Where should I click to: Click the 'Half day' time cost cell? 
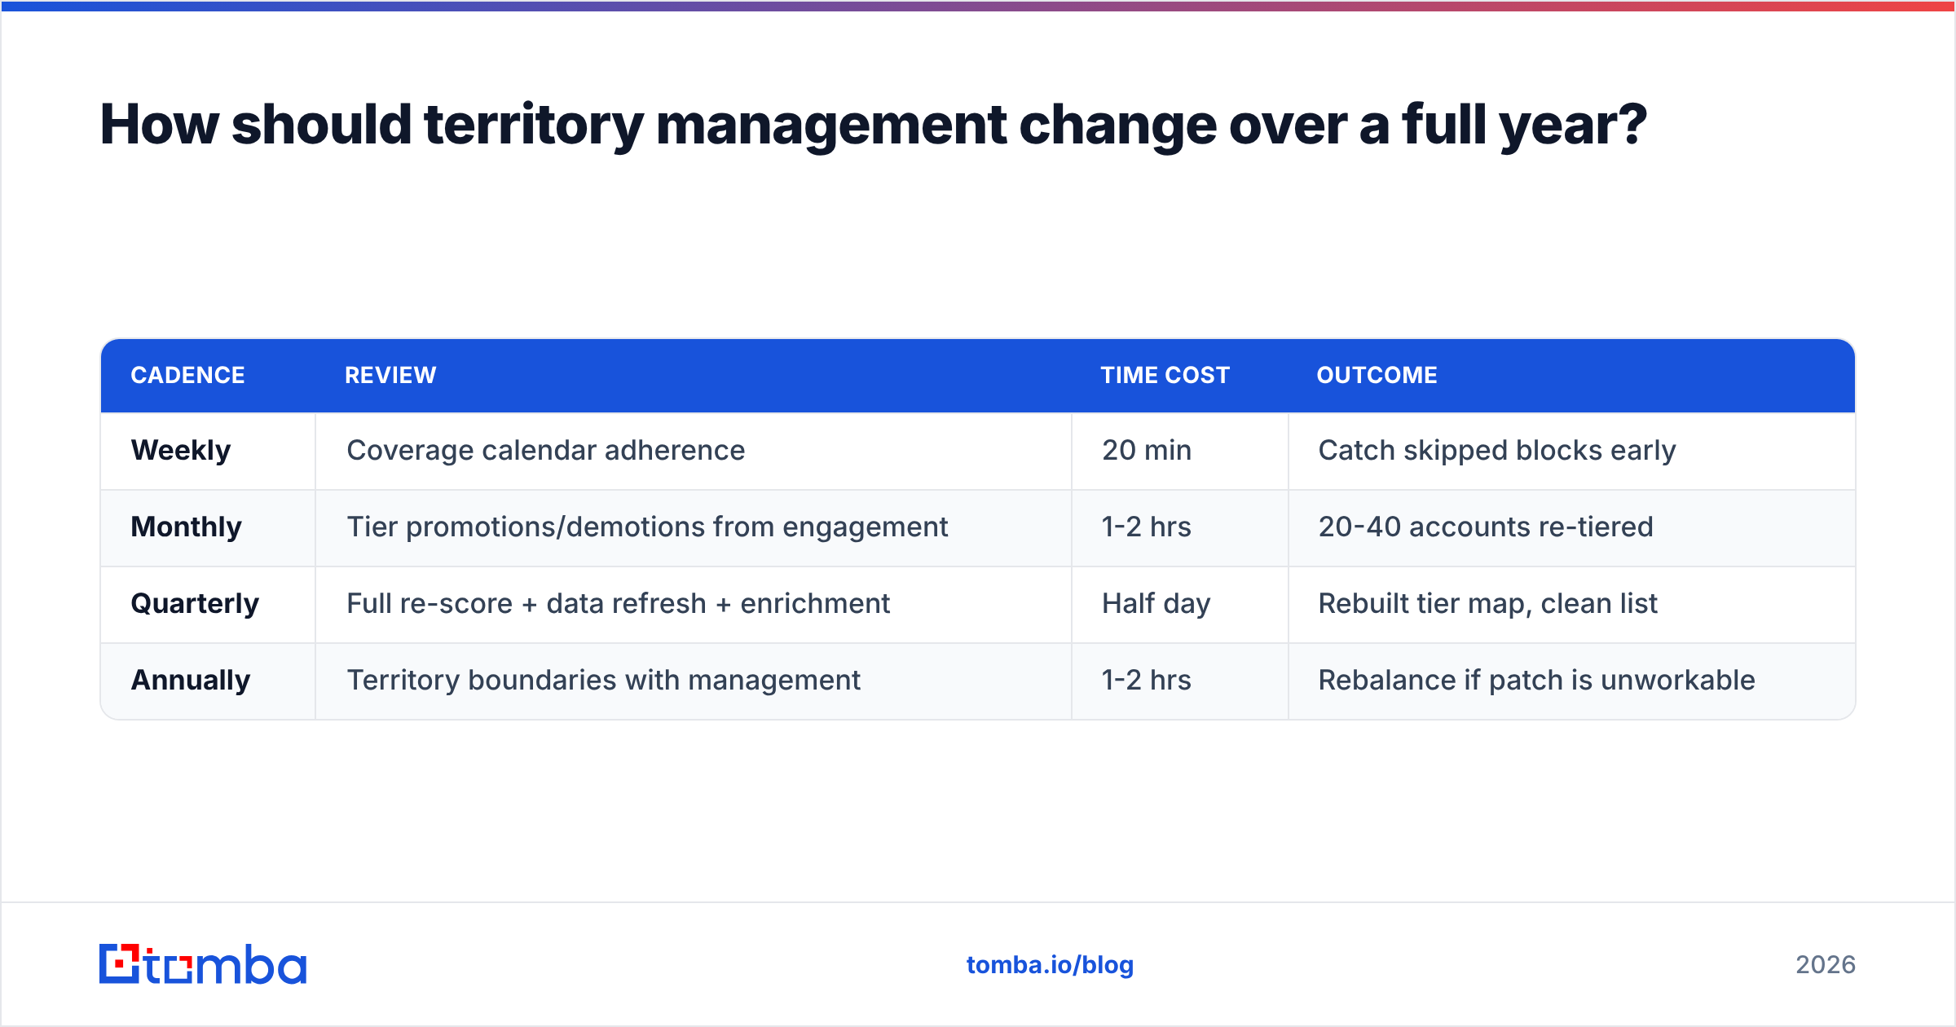click(x=1180, y=604)
